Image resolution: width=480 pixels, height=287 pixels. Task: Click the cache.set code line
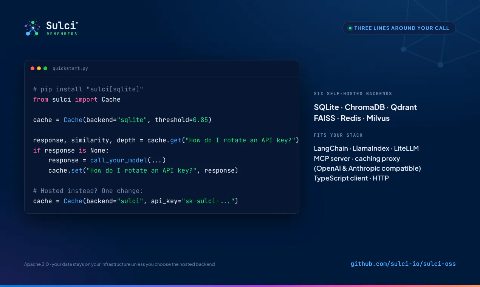point(143,170)
